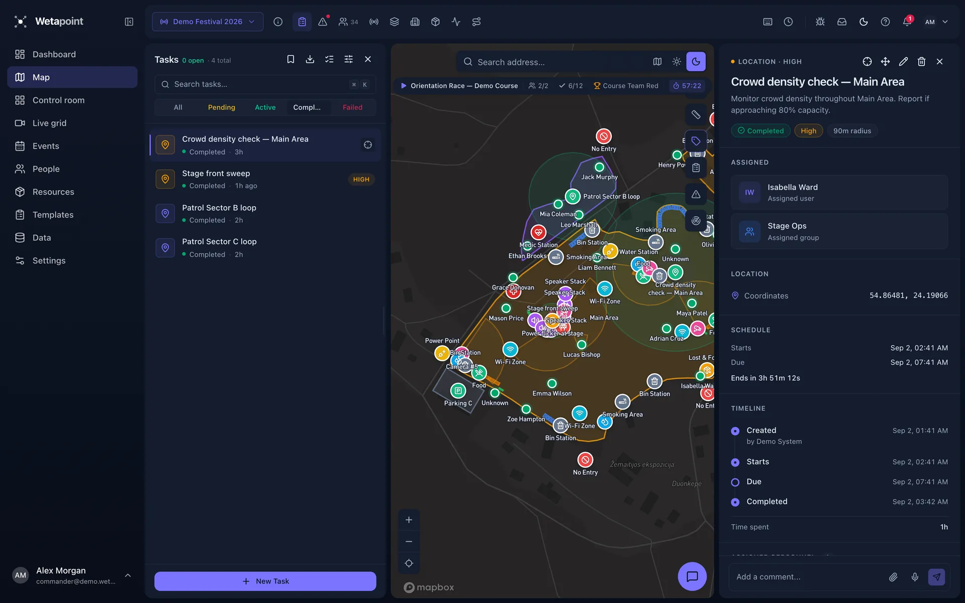965x603 pixels.
Task: Delete the Crowd density check task
Action: [921, 61]
